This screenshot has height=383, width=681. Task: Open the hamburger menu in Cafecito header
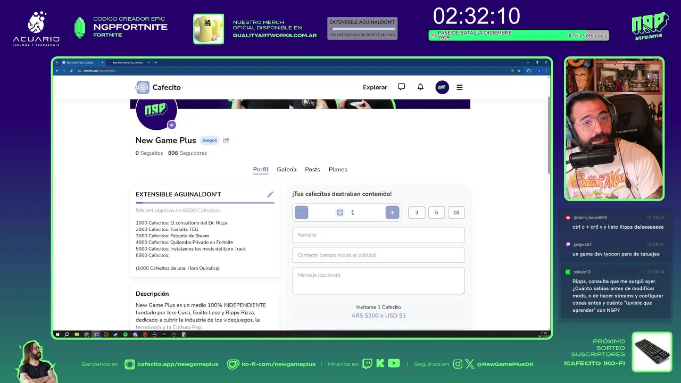tap(460, 87)
